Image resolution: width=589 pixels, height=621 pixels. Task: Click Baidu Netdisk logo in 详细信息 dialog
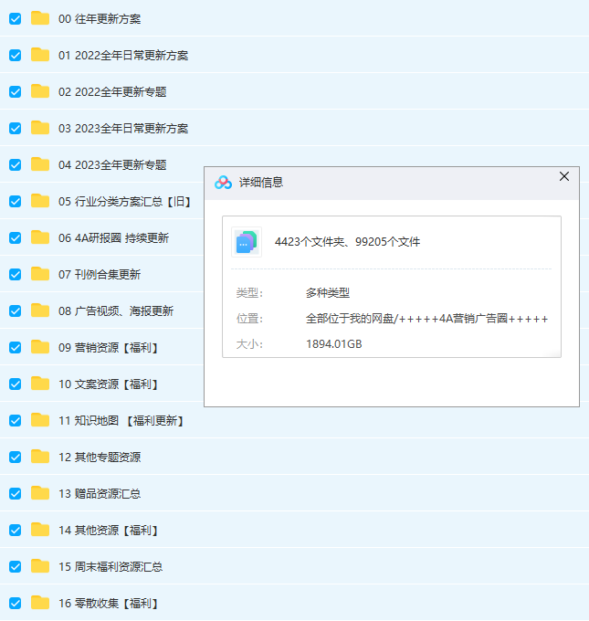223,183
